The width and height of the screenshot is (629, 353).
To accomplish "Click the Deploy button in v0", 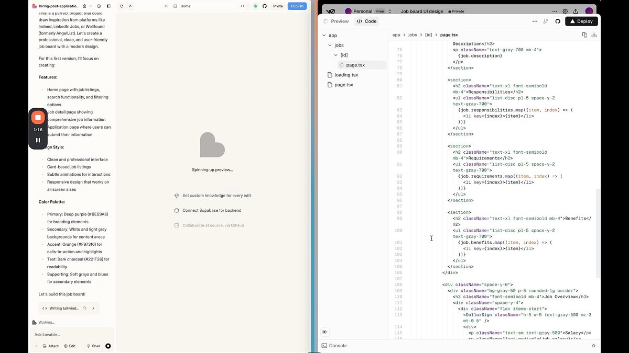I will click(581, 21).
